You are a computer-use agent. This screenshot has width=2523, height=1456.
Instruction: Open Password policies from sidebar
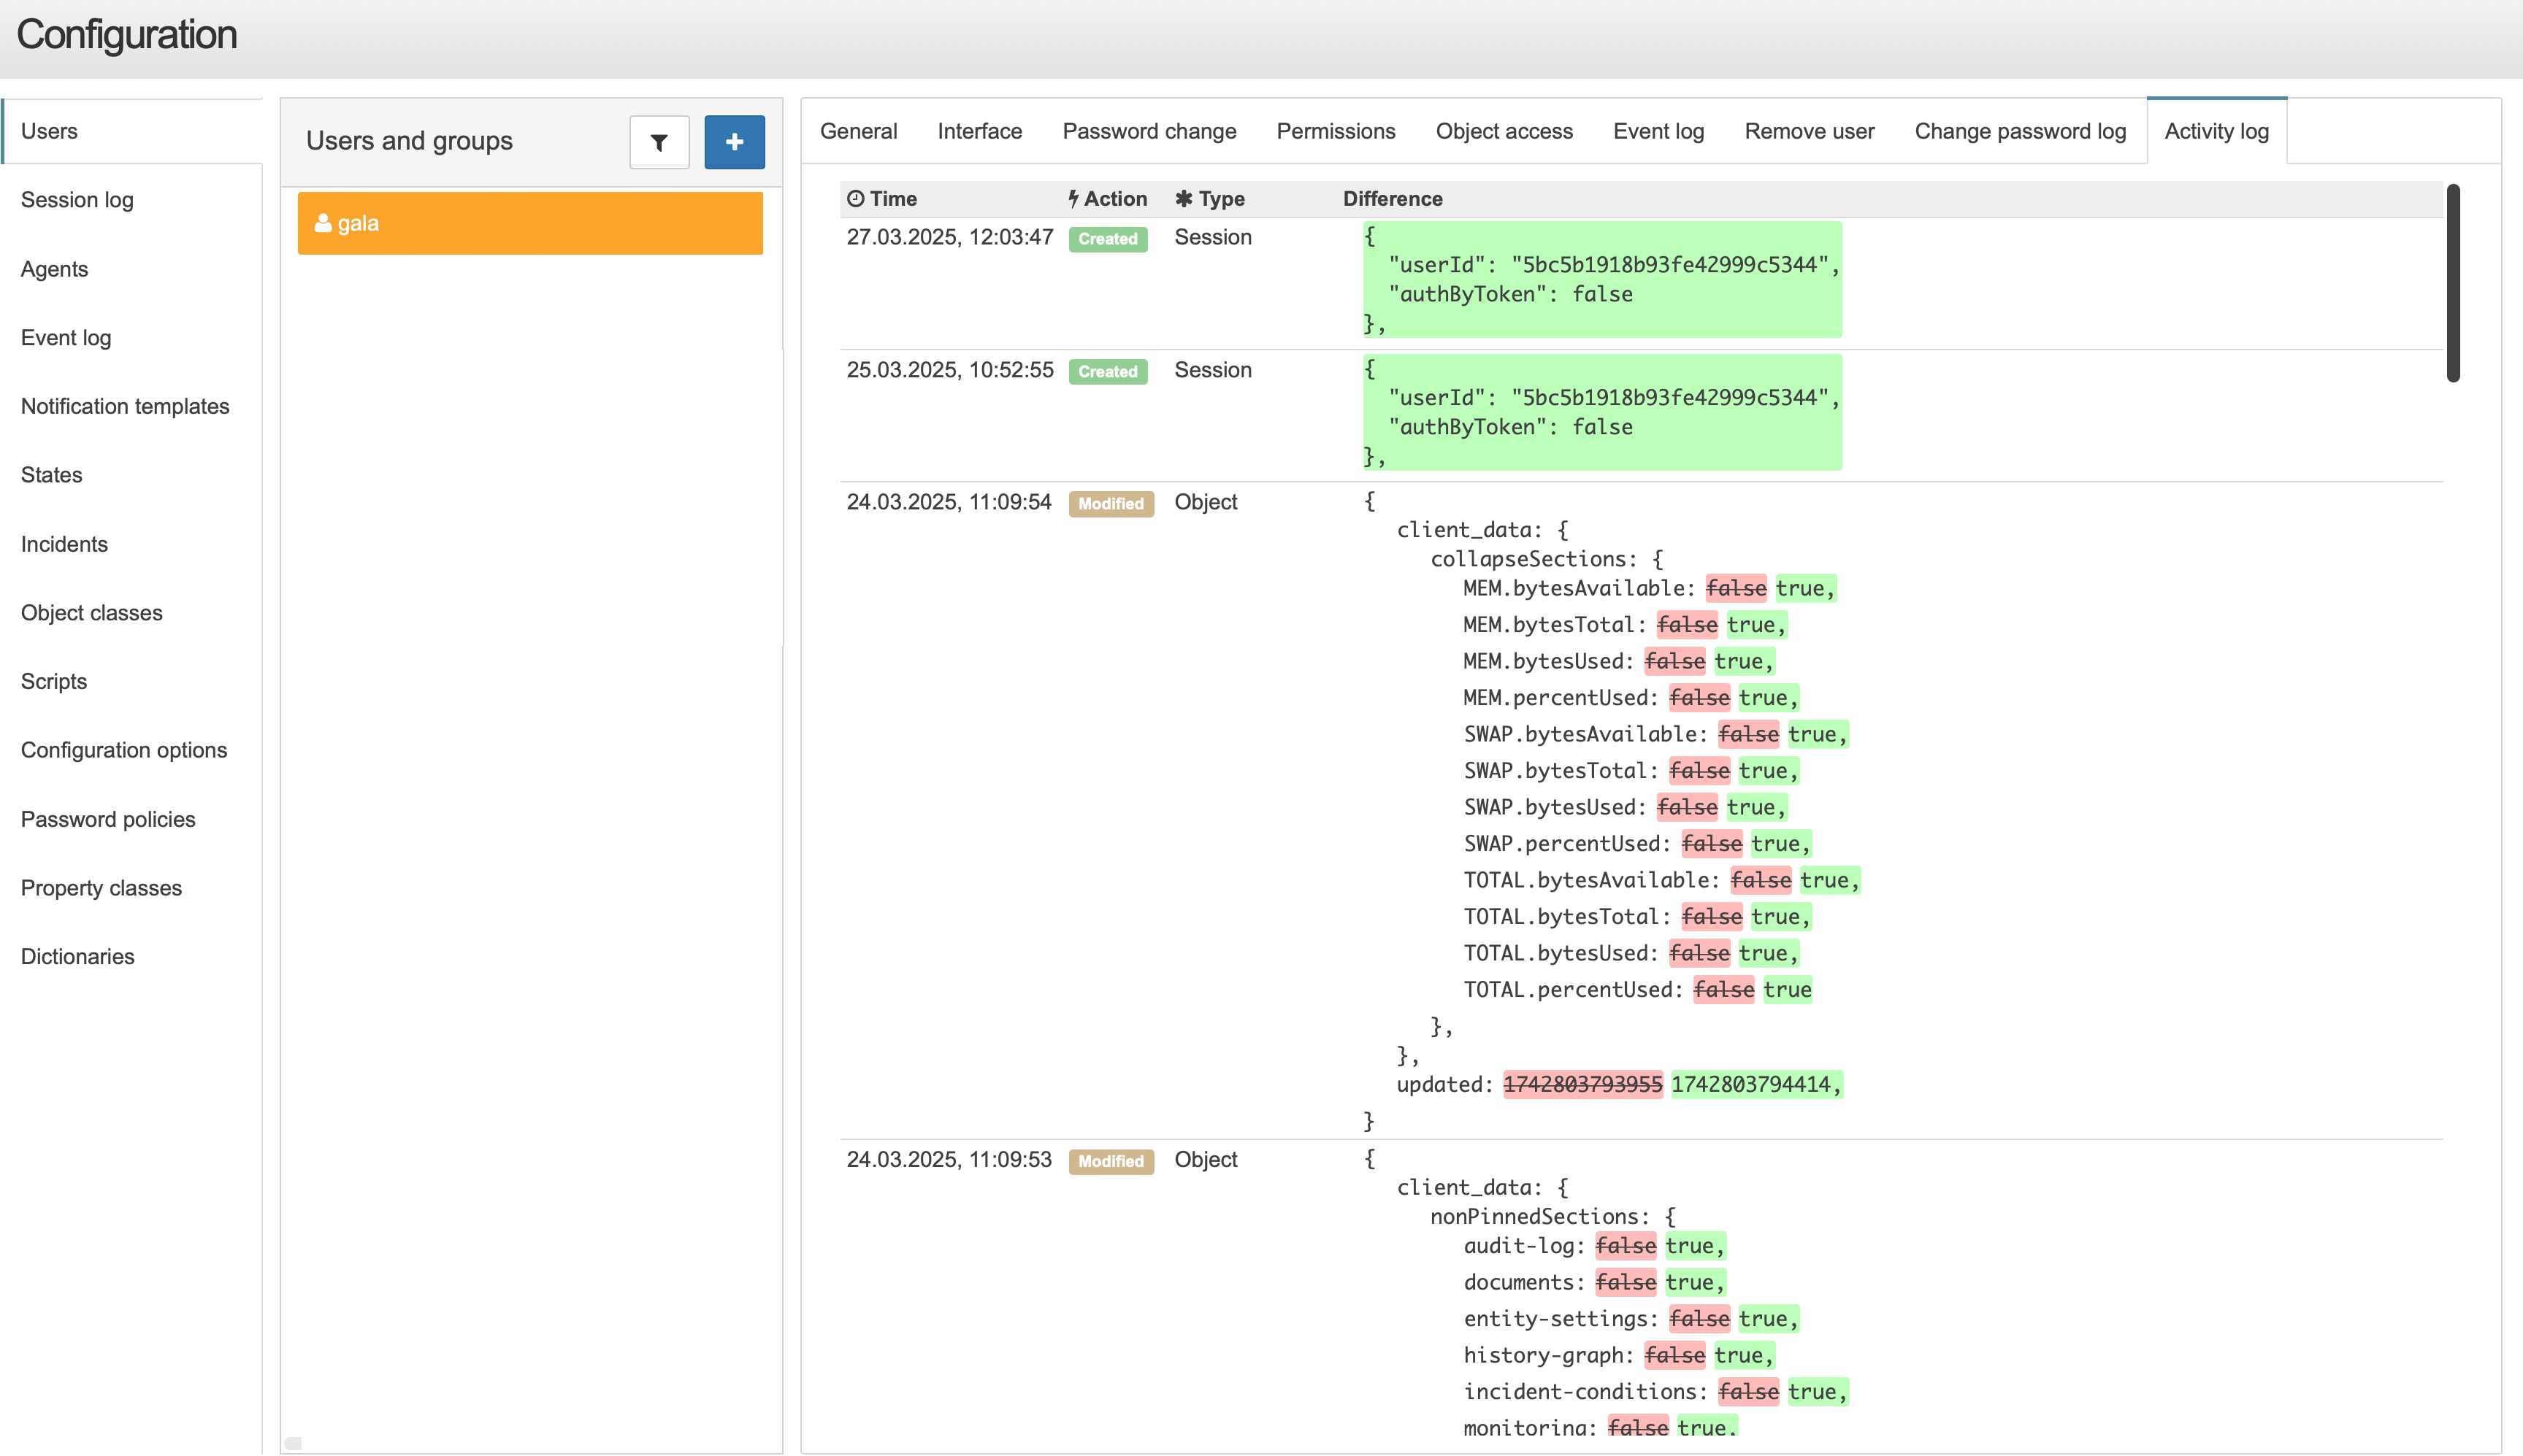click(x=108, y=819)
